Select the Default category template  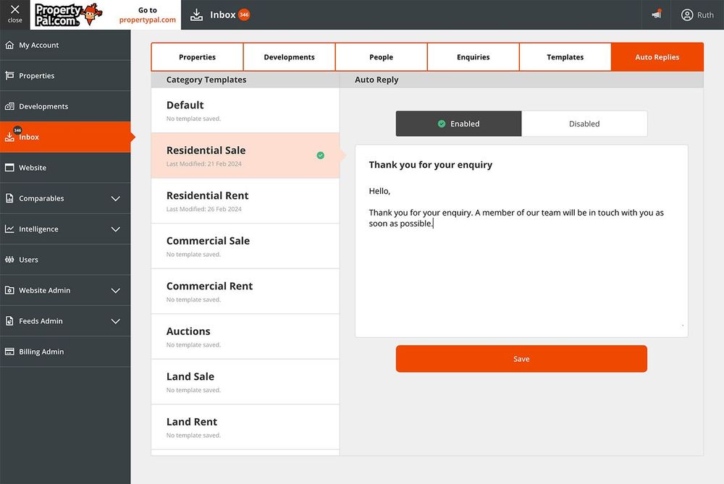(x=245, y=110)
